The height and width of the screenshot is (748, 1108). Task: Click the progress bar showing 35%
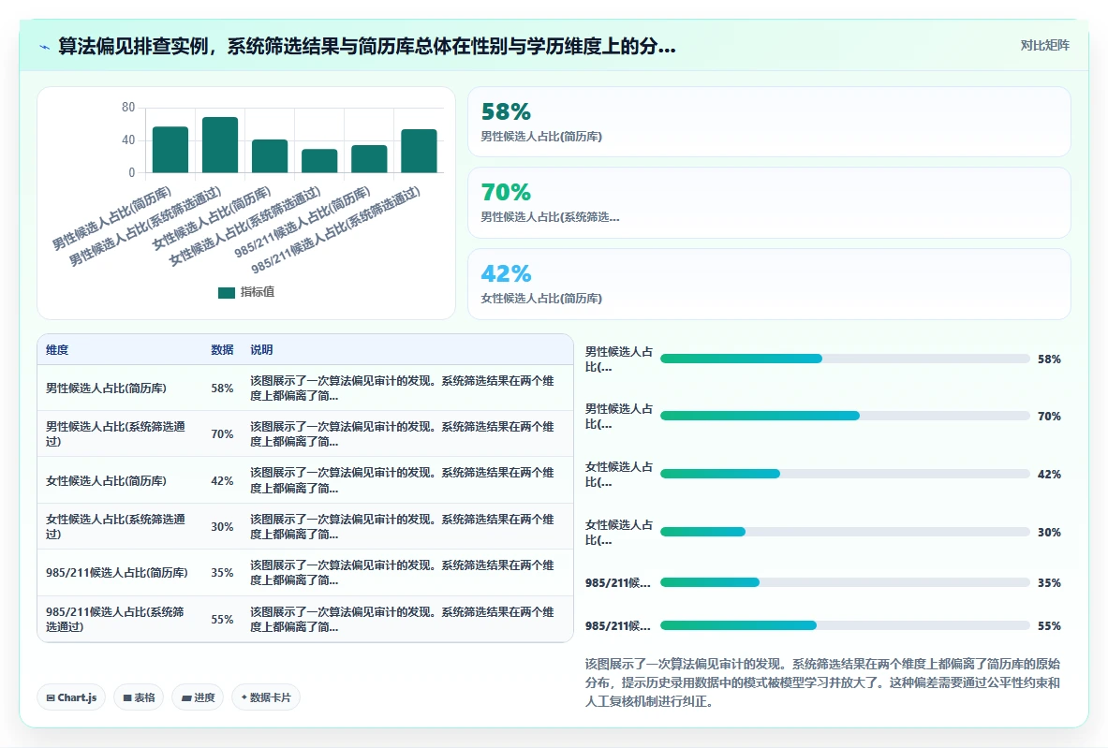845,582
